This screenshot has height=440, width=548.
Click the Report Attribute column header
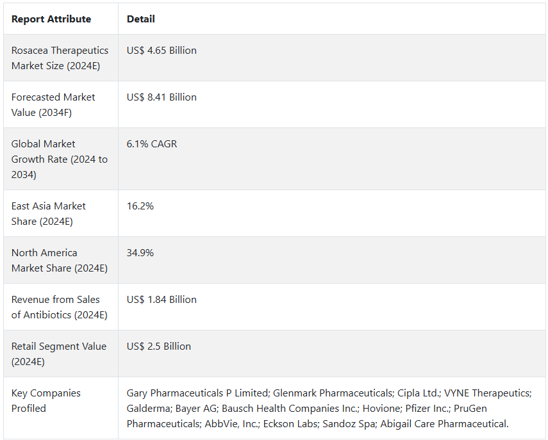coord(51,19)
